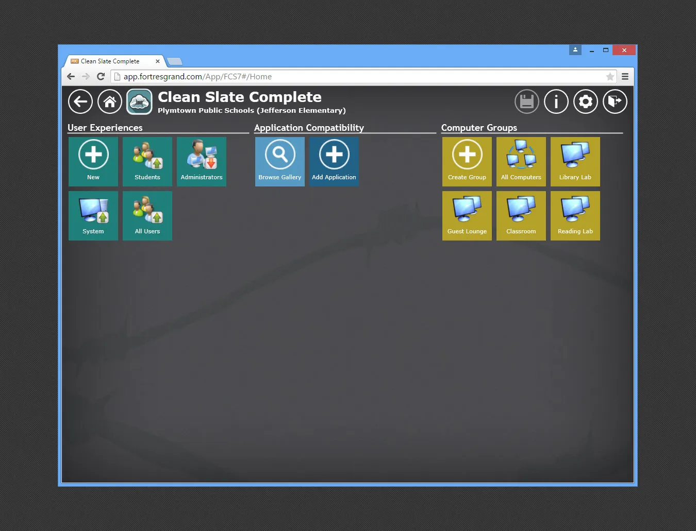The height and width of the screenshot is (531, 696).
Task: Open the All Computers group
Action: 521,162
